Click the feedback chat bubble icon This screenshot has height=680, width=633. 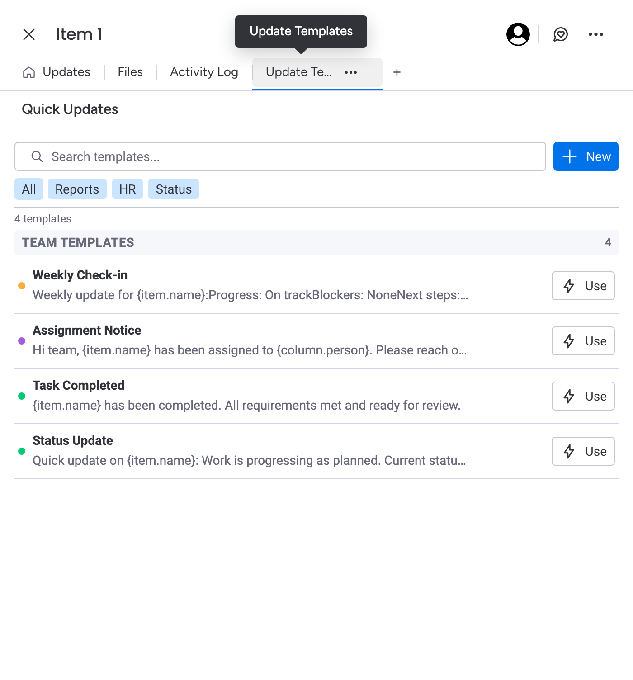pos(561,34)
